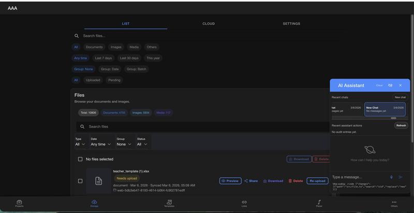
Task: Expand the Status filter dropdown
Action: [142, 144]
